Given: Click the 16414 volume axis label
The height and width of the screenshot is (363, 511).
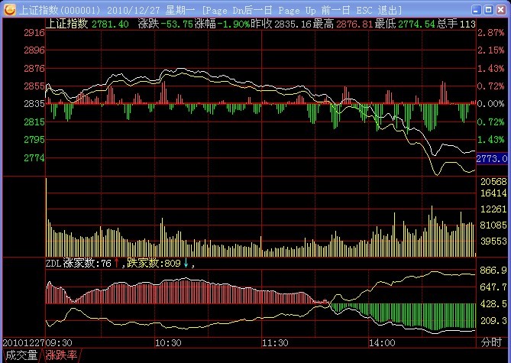Looking at the screenshot, I should (x=493, y=193).
